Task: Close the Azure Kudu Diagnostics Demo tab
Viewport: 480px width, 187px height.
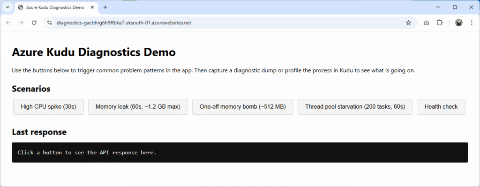Action: coord(92,7)
